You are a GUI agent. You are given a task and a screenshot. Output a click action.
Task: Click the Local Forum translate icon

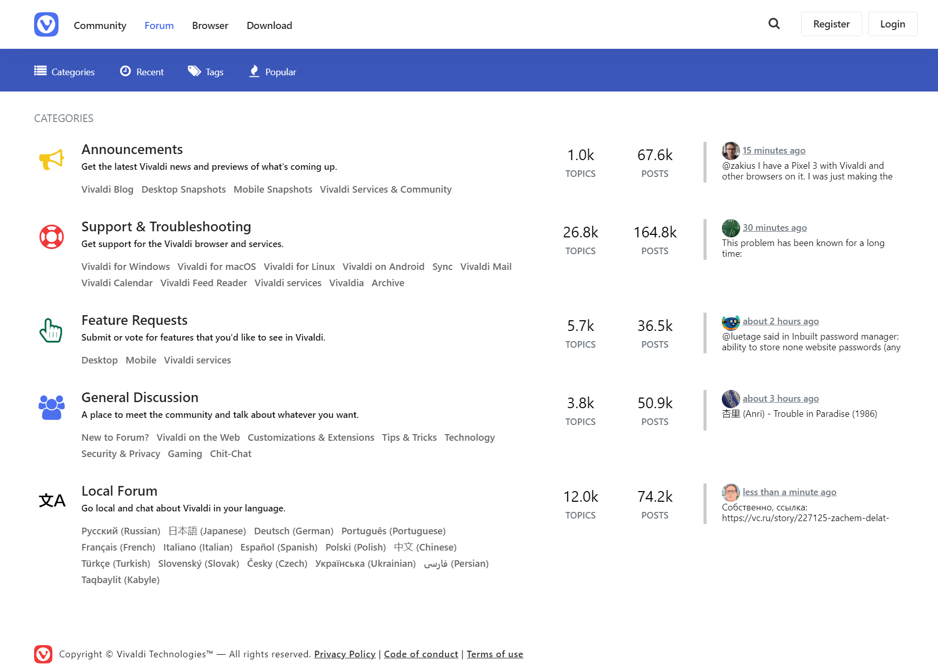point(52,501)
